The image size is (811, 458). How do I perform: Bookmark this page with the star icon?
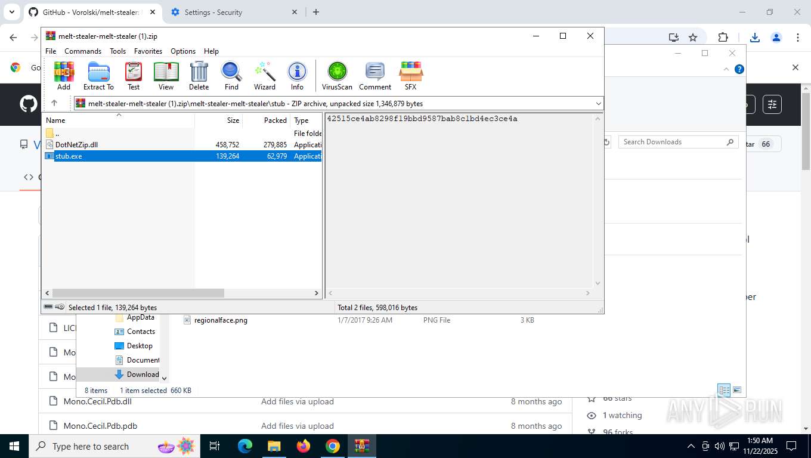click(x=693, y=38)
